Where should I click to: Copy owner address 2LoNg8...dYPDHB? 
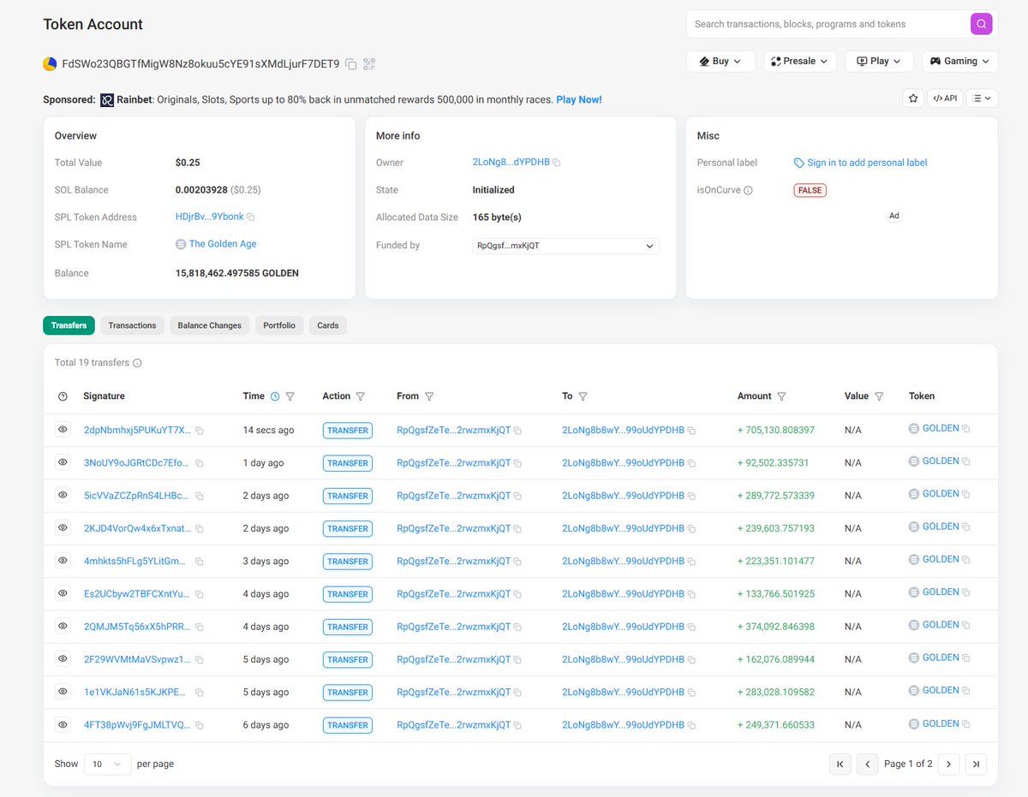pos(557,163)
